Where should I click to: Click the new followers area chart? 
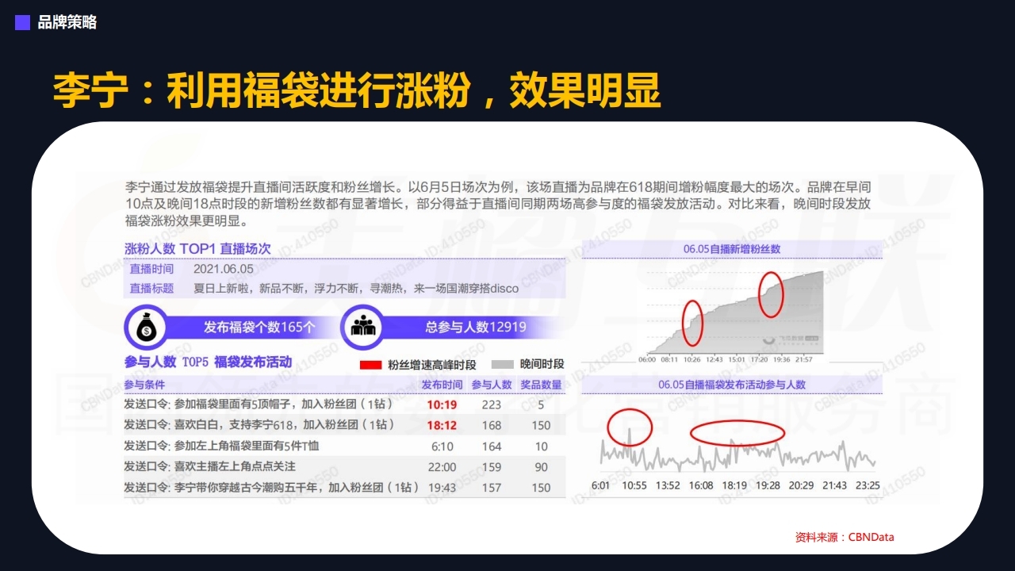[x=735, y=312]
